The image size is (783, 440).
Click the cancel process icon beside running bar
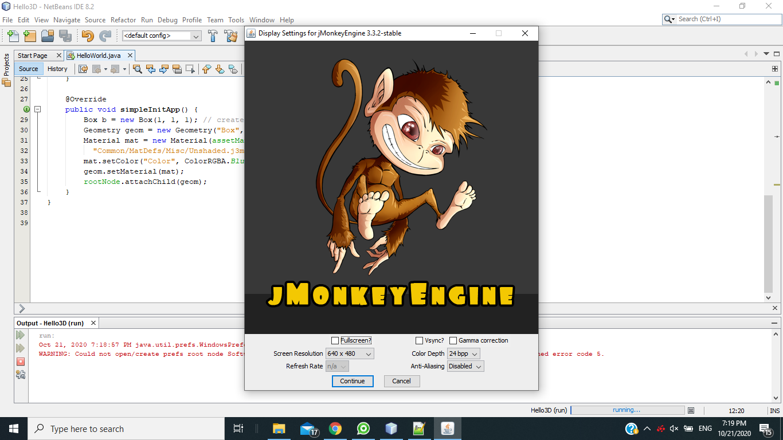(x=691, y=410)
